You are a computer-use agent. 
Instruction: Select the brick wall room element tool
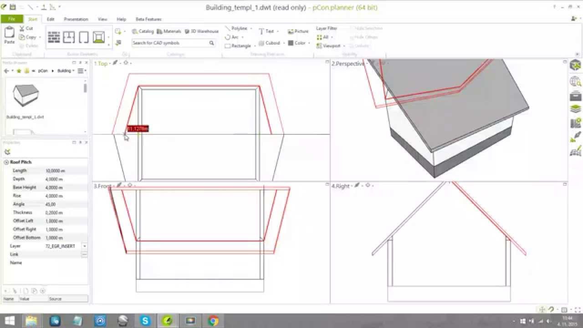(54, 37)
